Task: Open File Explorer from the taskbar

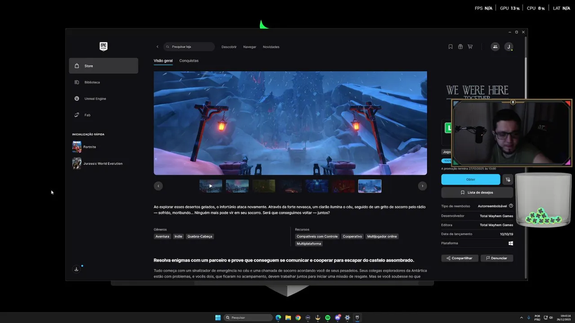Action: pos(288,318)
